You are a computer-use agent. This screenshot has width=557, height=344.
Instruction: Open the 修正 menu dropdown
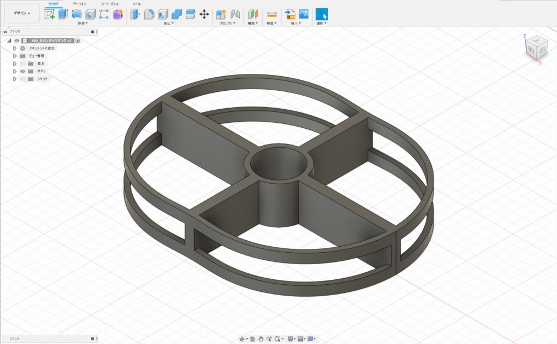[169, 23]
